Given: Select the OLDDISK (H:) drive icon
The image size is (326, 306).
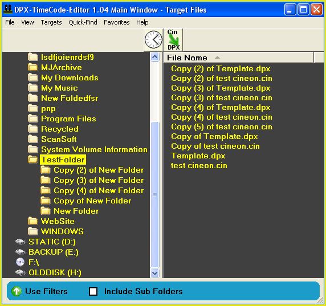Looking at the screenshot, I should coord(21,272).
